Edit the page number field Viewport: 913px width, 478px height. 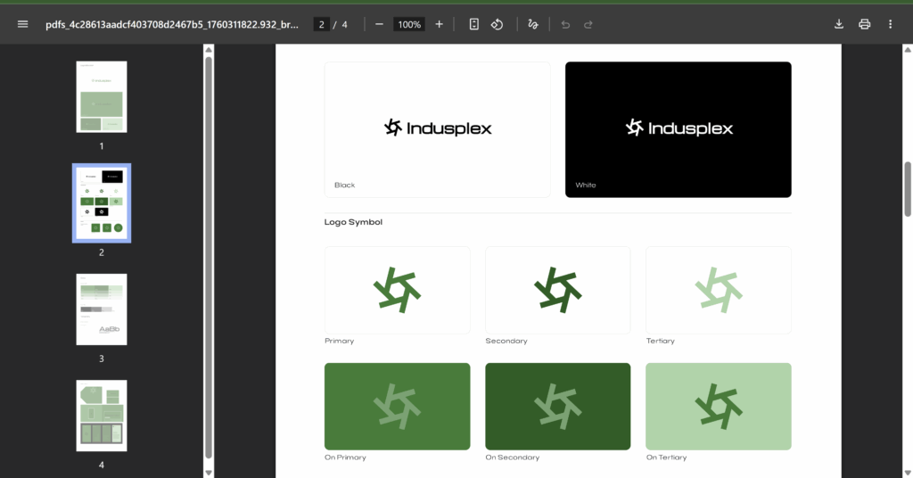[322, 24]
